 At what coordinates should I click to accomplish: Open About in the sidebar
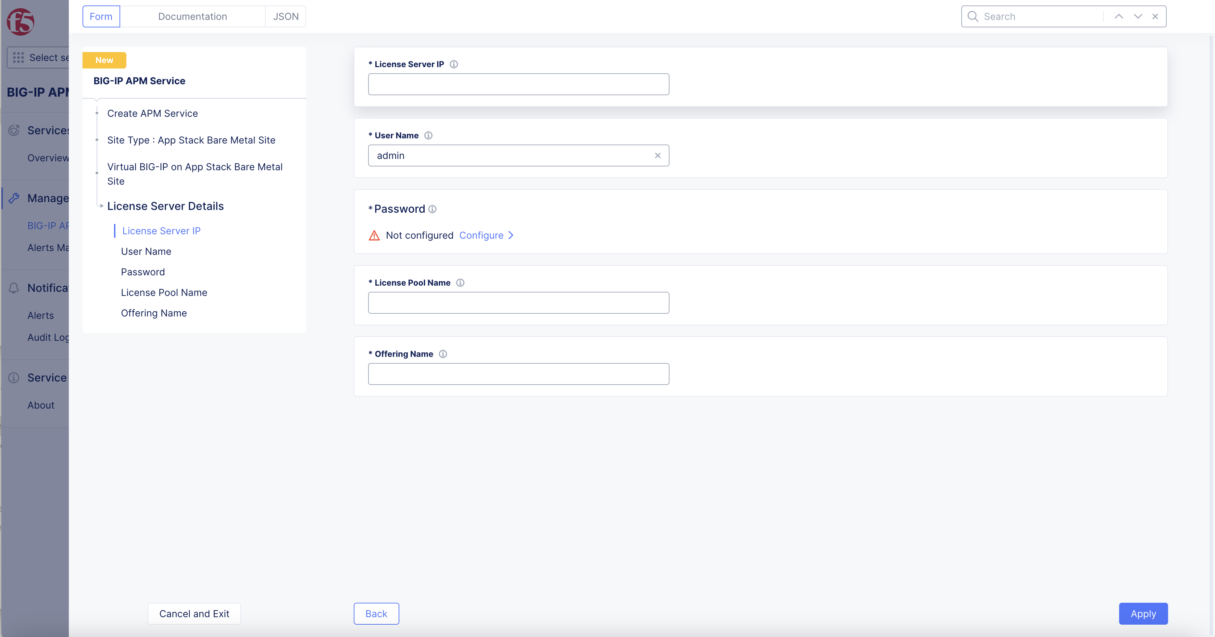pyautogui.click(x=41, y=405)
